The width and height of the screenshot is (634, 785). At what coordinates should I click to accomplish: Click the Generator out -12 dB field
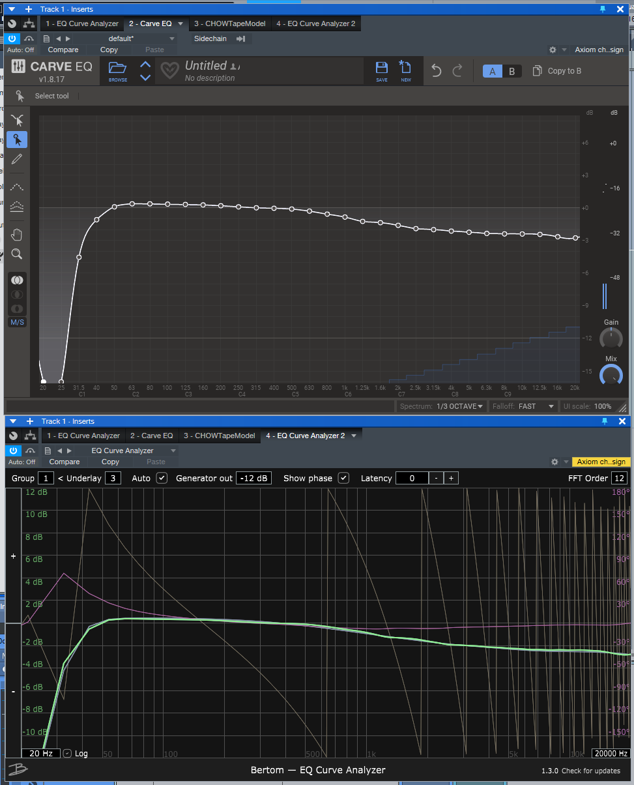point(253,478)
